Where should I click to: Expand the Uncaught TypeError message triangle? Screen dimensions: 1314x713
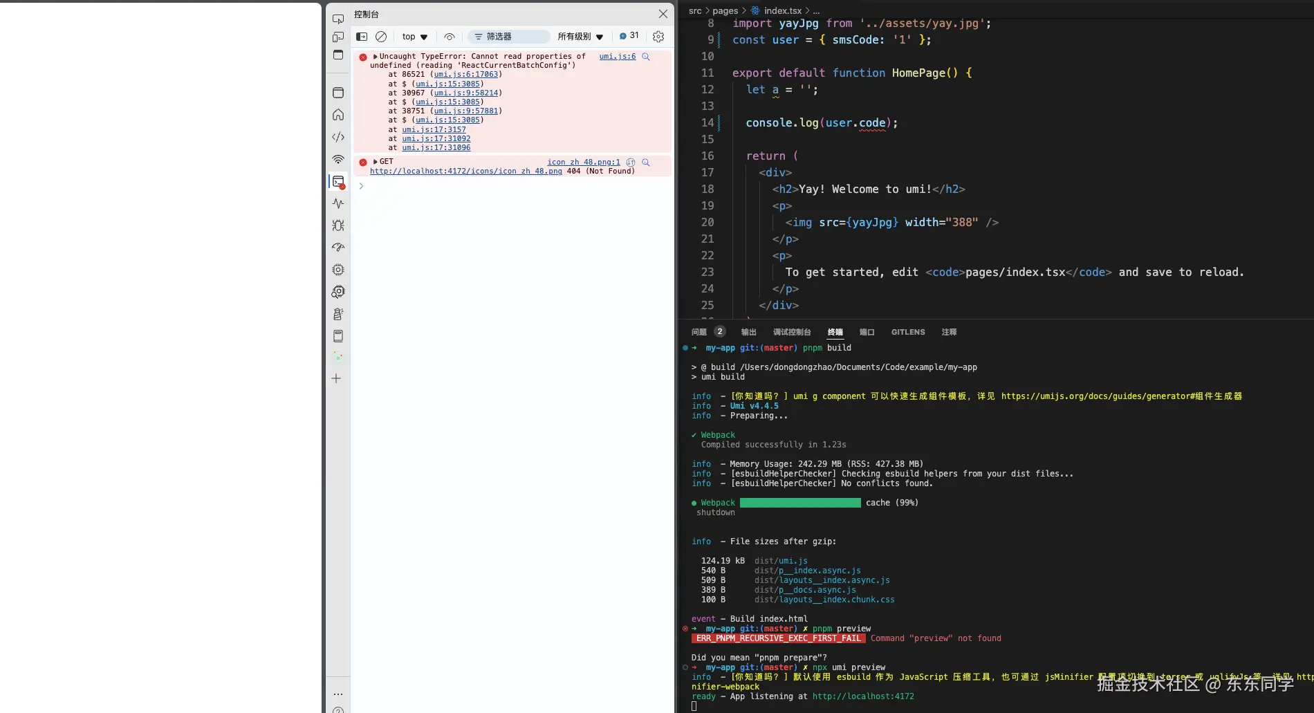coord(376,57)
